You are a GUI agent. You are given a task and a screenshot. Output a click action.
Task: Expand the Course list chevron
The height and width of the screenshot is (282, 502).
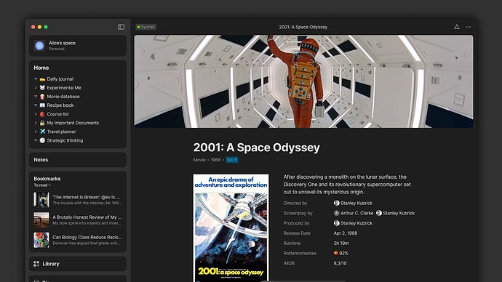tap(36, 114)
